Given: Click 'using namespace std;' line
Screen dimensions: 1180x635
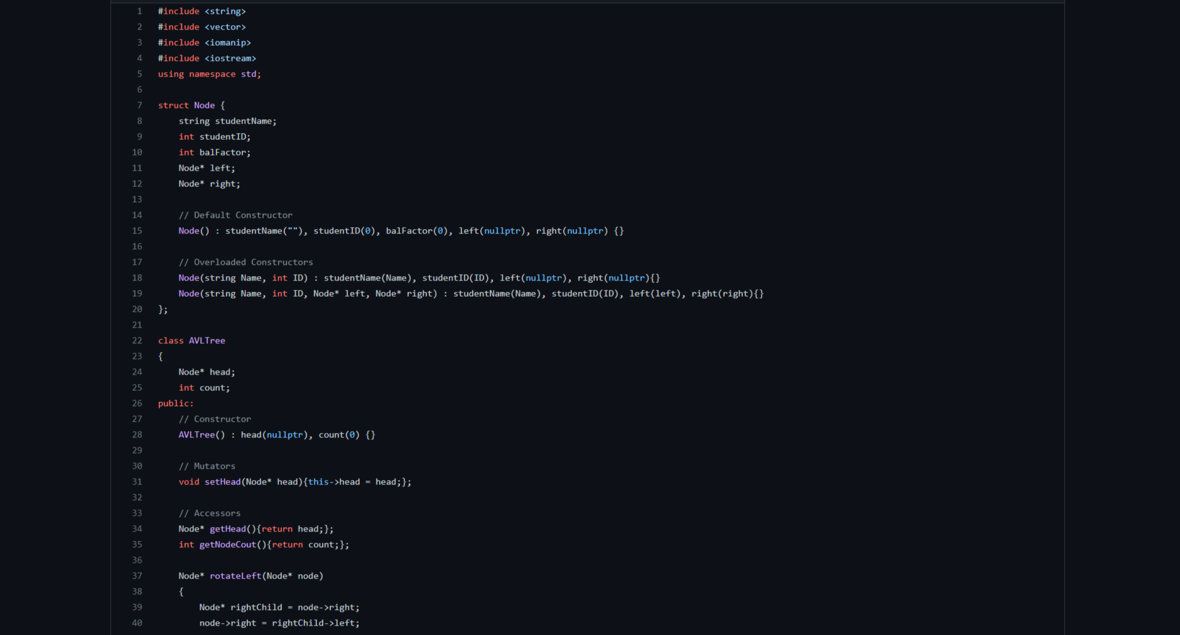Looking at the screenshot, I should (209, 74).
